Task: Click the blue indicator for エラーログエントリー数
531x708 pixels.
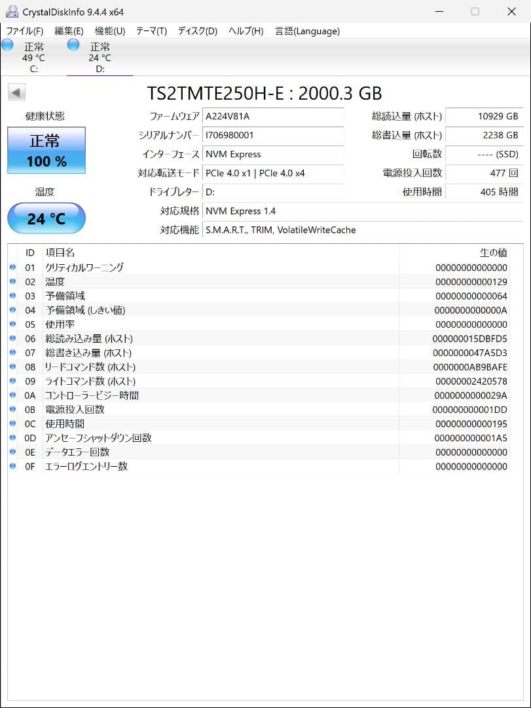Action: 12,466
